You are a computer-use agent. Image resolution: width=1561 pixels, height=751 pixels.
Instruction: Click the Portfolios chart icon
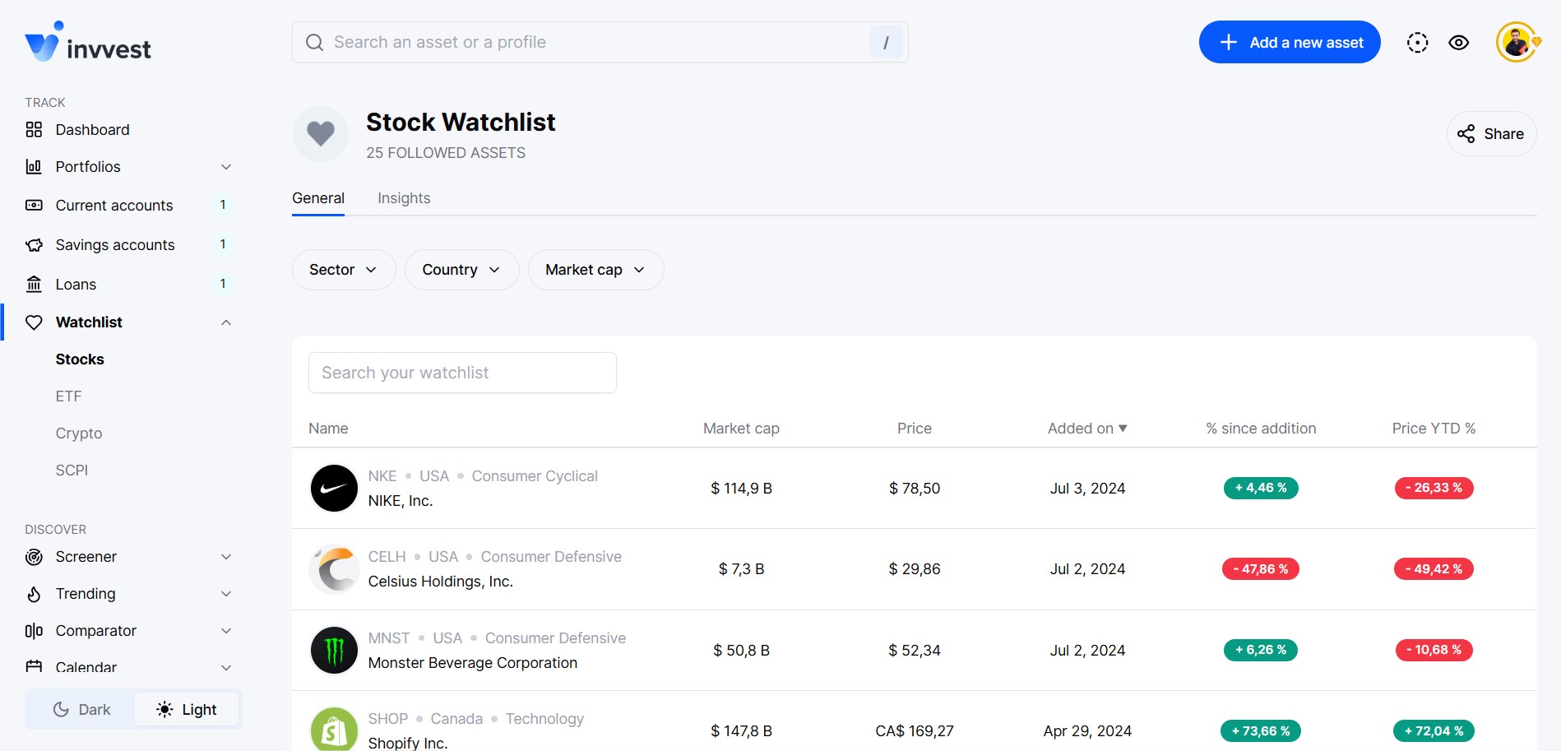coord(34,167)
